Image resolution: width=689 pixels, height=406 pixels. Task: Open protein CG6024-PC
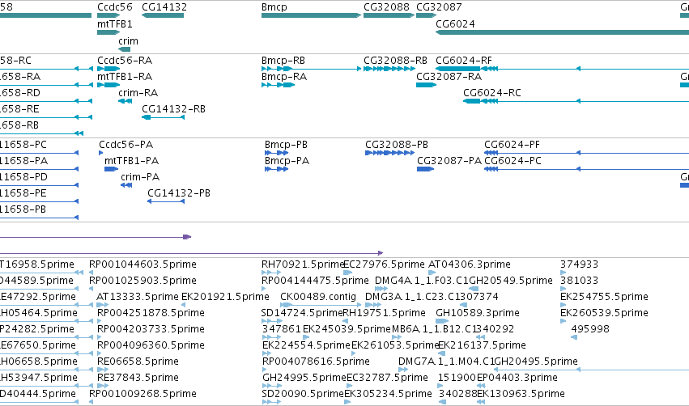(x=512, y=161)
